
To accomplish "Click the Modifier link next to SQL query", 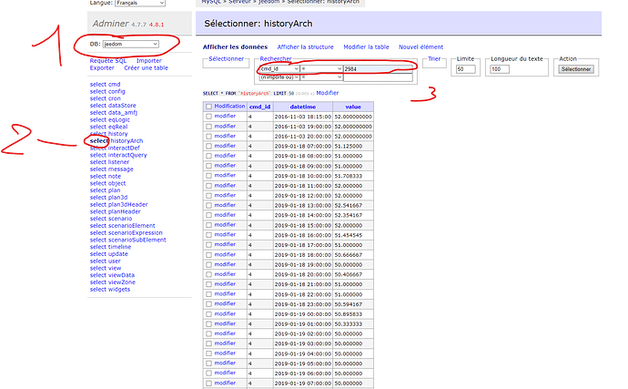I will [x=328, y=93].
